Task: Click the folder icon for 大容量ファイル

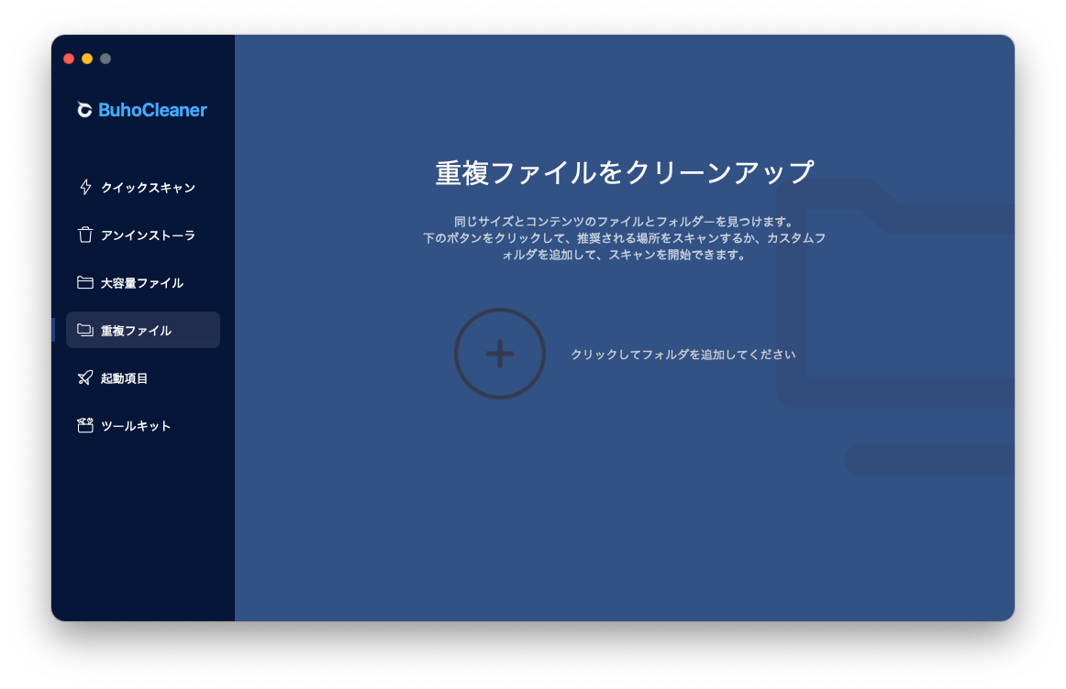Action: coord(85,282)
